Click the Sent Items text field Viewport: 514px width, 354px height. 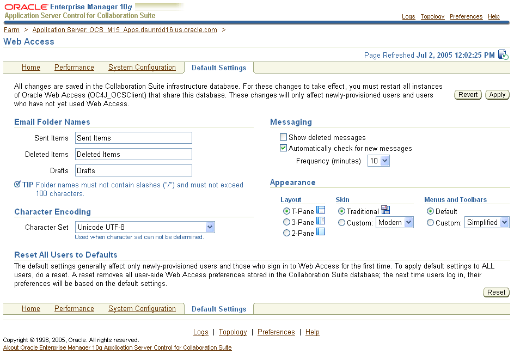(x=133, y=138)
